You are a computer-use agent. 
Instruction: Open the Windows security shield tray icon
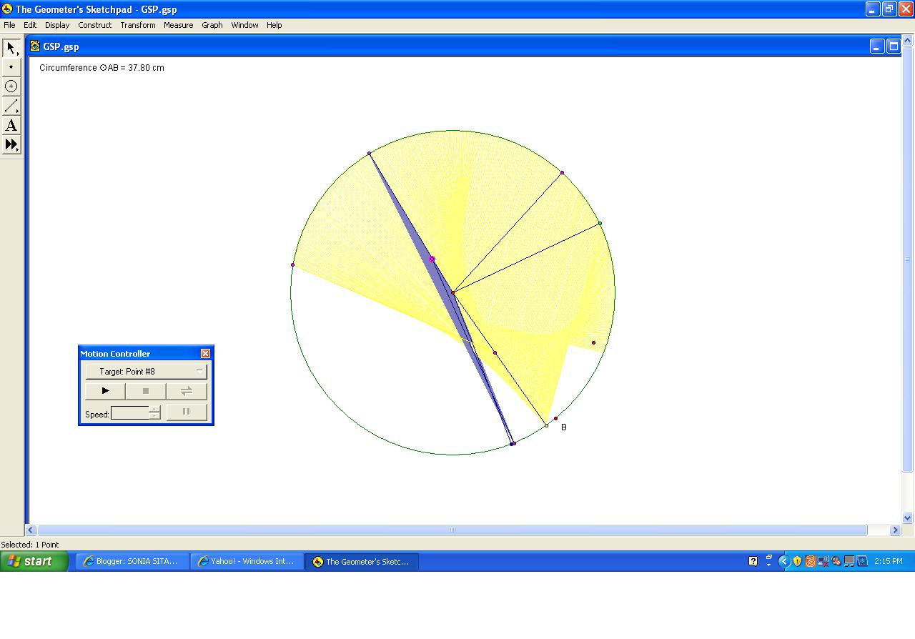(796, 561)
